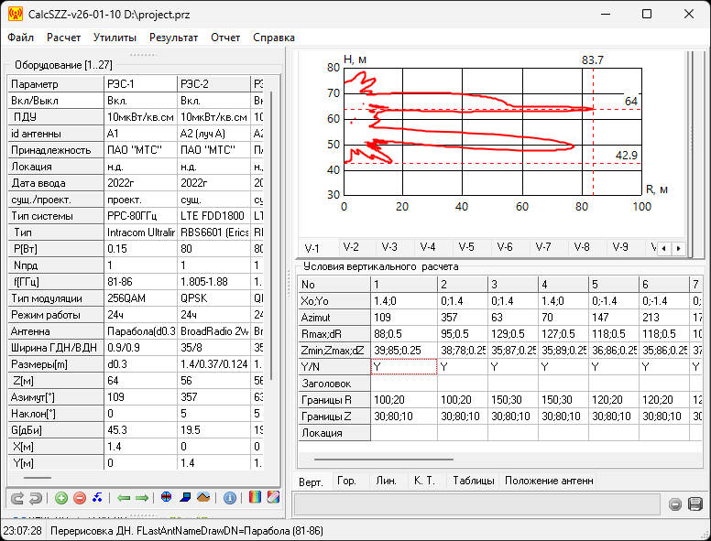Open the rainbow color palette icon
The image size is (711, 541).
pyautogui.click(x=256, y=498)
